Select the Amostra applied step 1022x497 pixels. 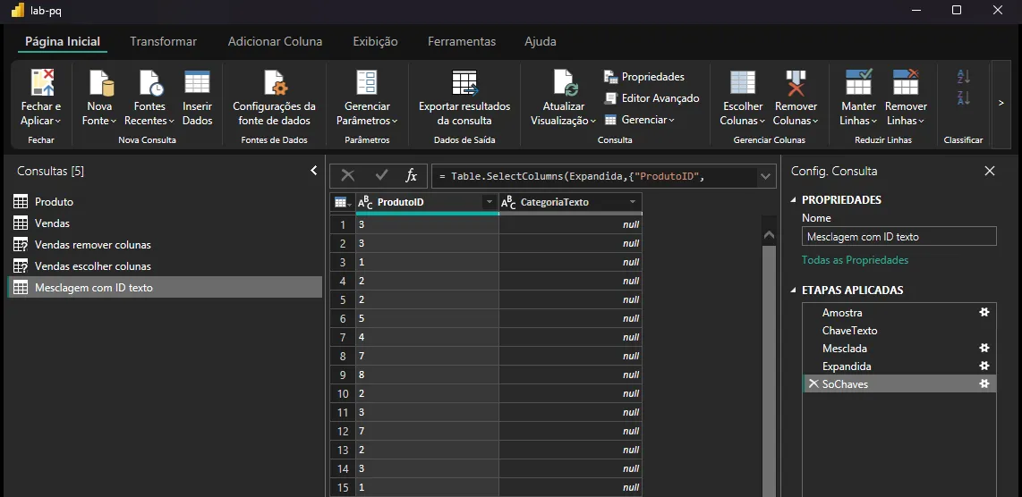coord(899,313)
